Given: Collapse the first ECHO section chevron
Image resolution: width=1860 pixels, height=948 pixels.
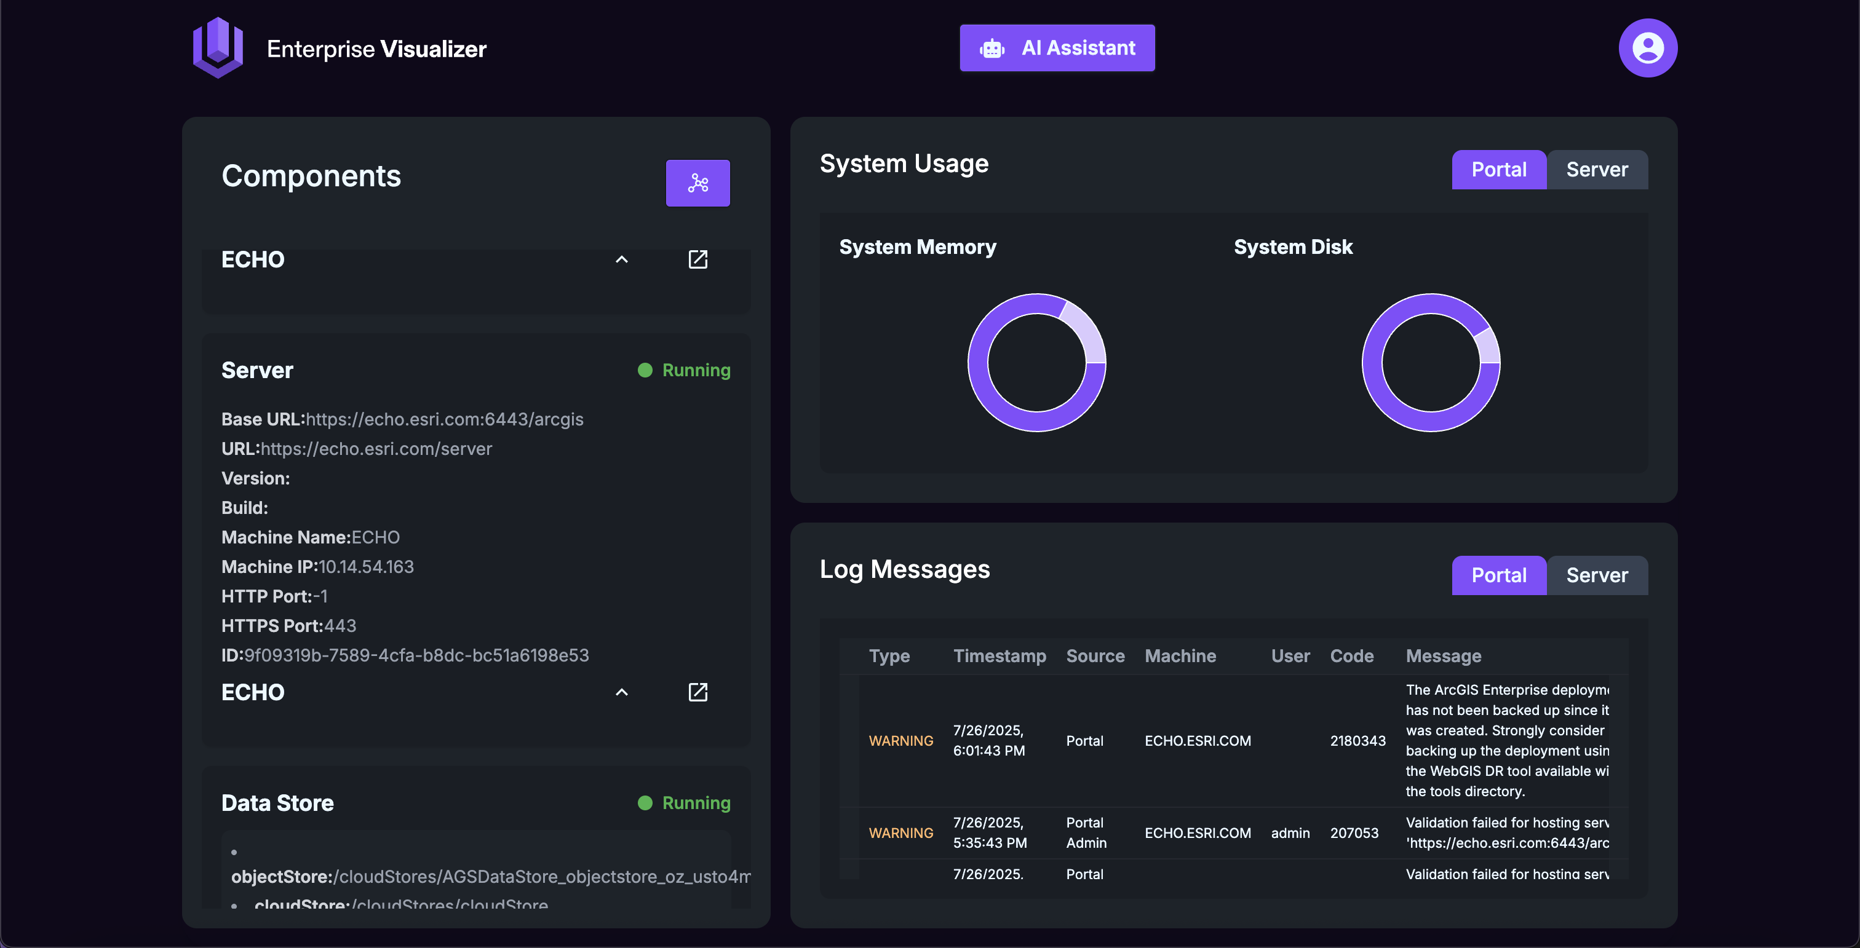Looking at the screenshot, I should (x=621, y=259).
